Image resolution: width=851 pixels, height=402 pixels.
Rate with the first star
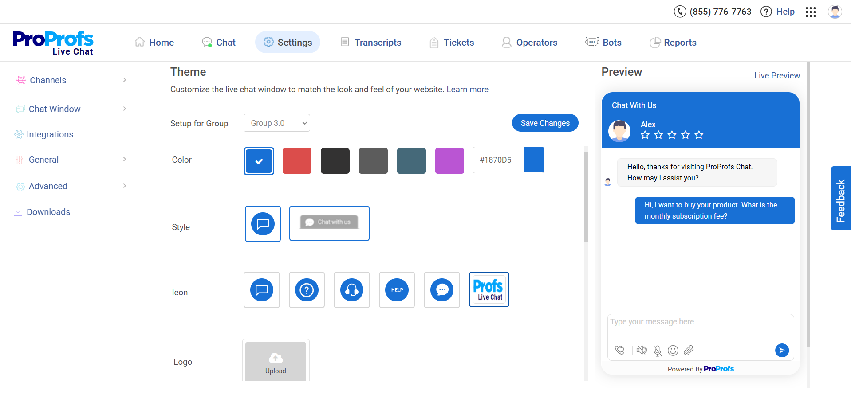645,135
